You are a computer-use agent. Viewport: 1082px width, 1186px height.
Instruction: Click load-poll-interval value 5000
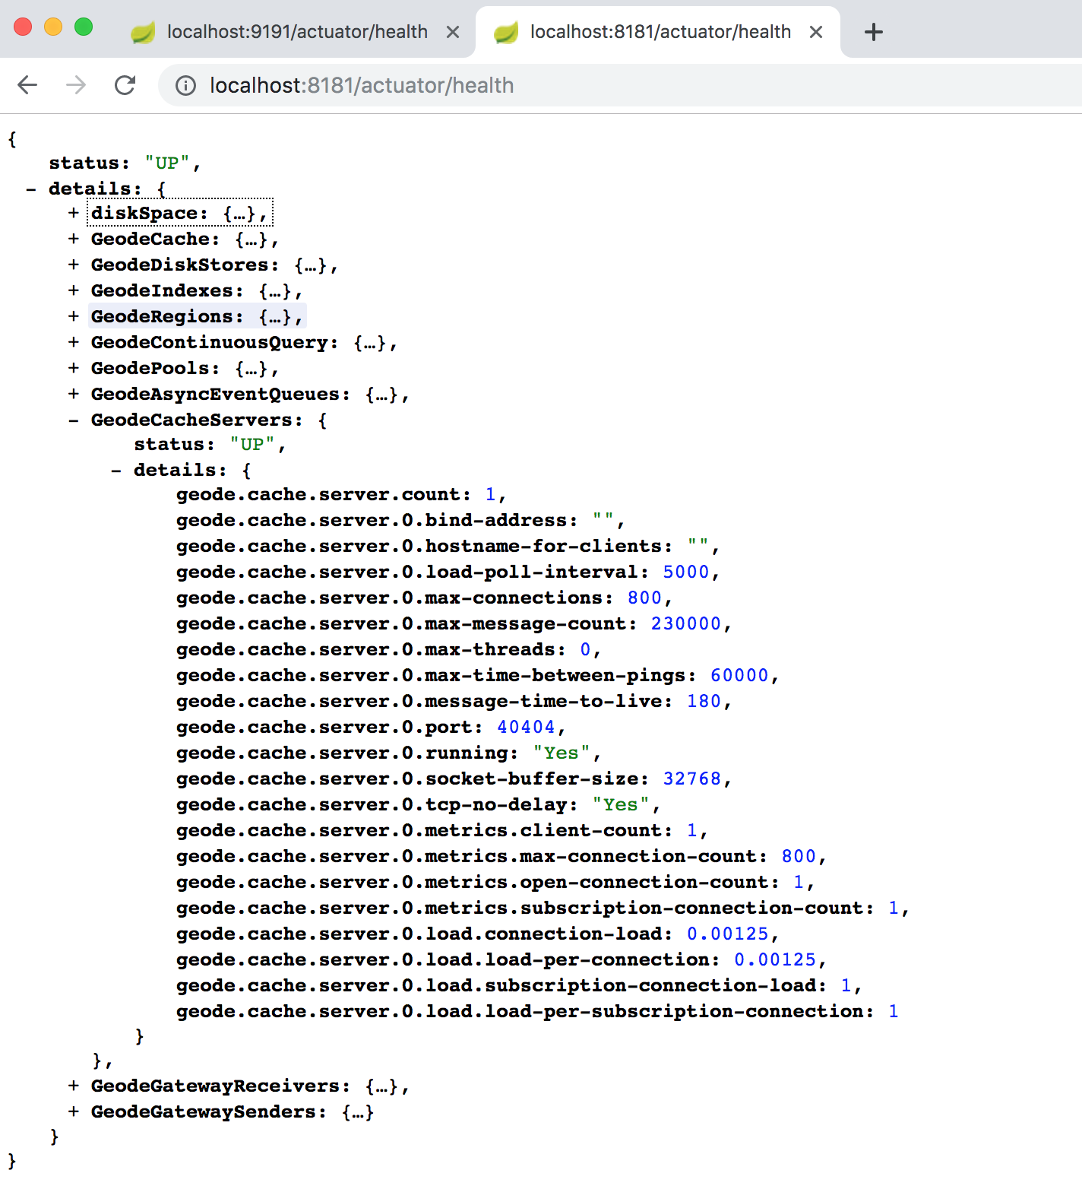[x=686, y=572]
